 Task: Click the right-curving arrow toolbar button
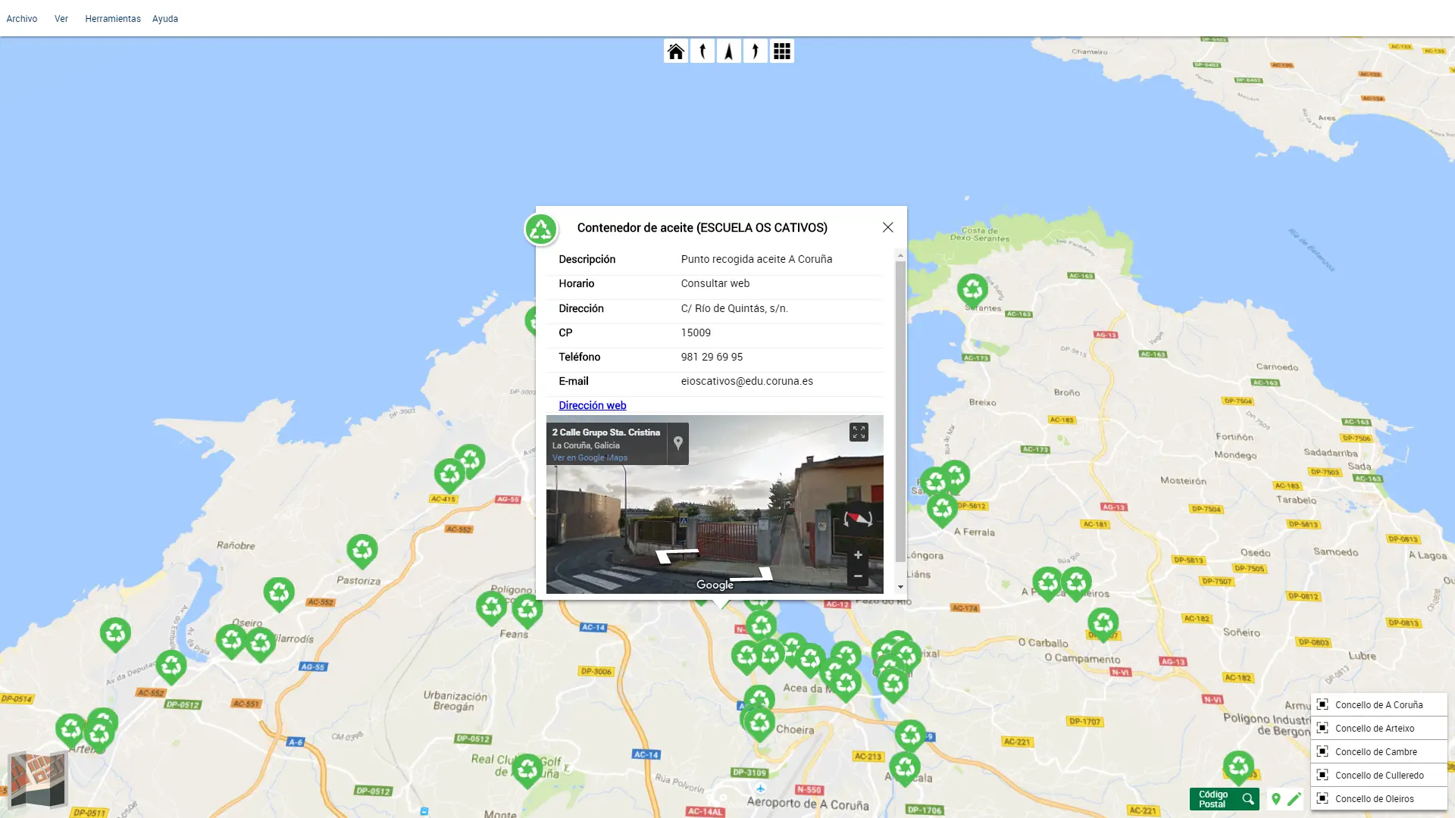(756, 51)
